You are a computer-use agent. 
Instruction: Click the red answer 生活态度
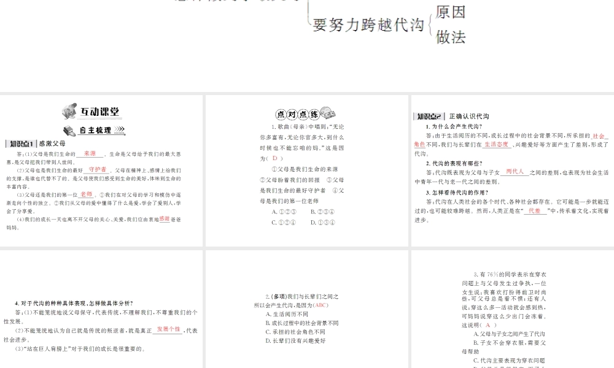pyautogui.click(x=497, y=144)
